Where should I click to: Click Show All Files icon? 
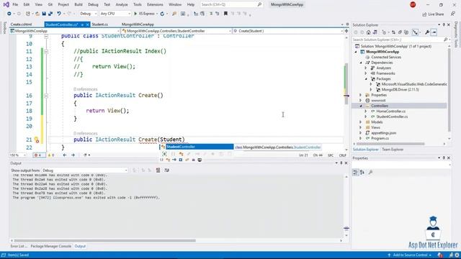pos(406,32)
